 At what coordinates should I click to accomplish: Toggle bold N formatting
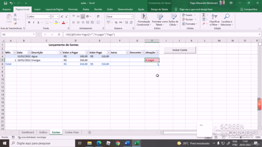tap(29, 22)
